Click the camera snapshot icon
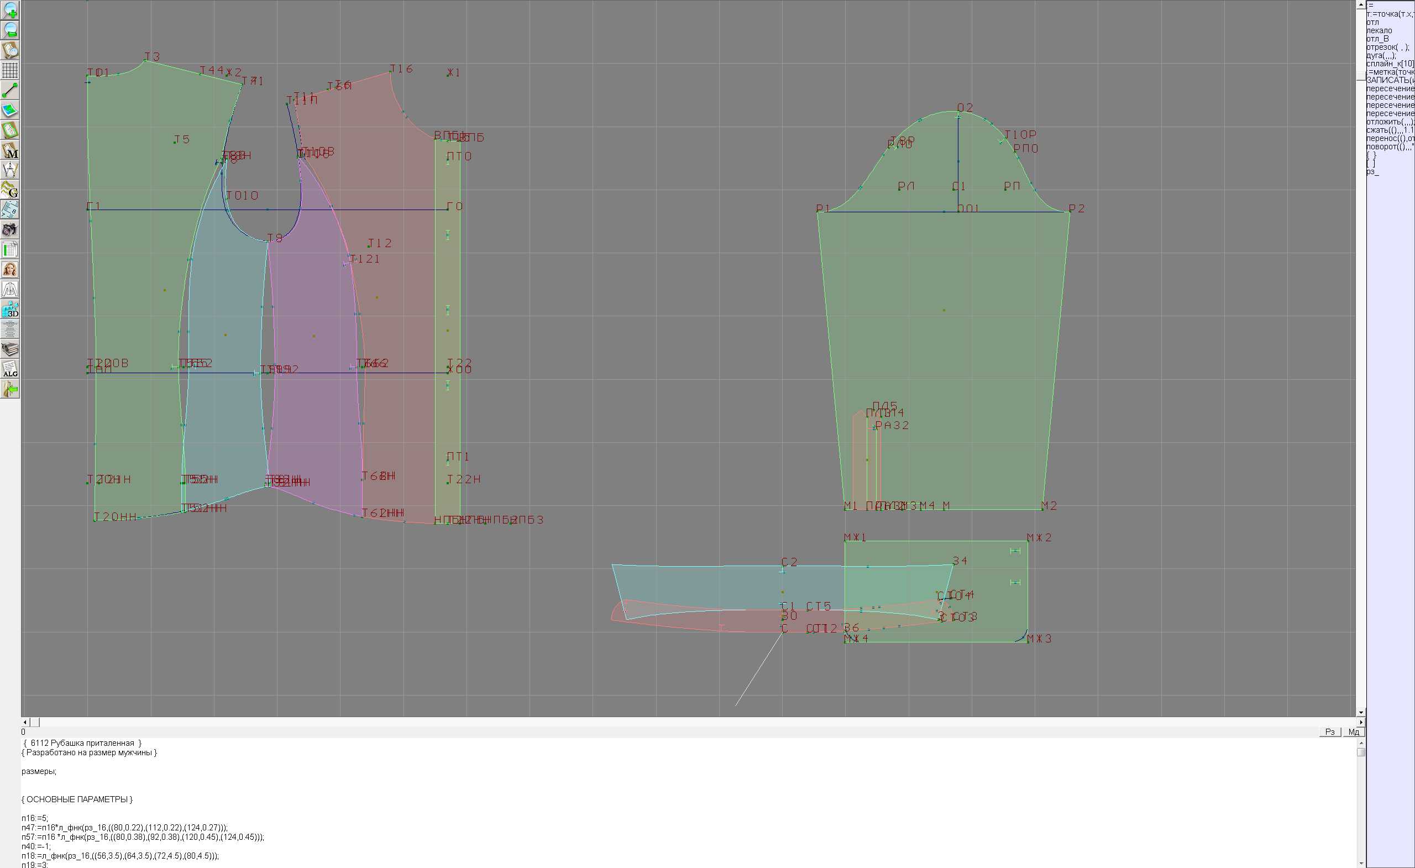 coord(11,230)
